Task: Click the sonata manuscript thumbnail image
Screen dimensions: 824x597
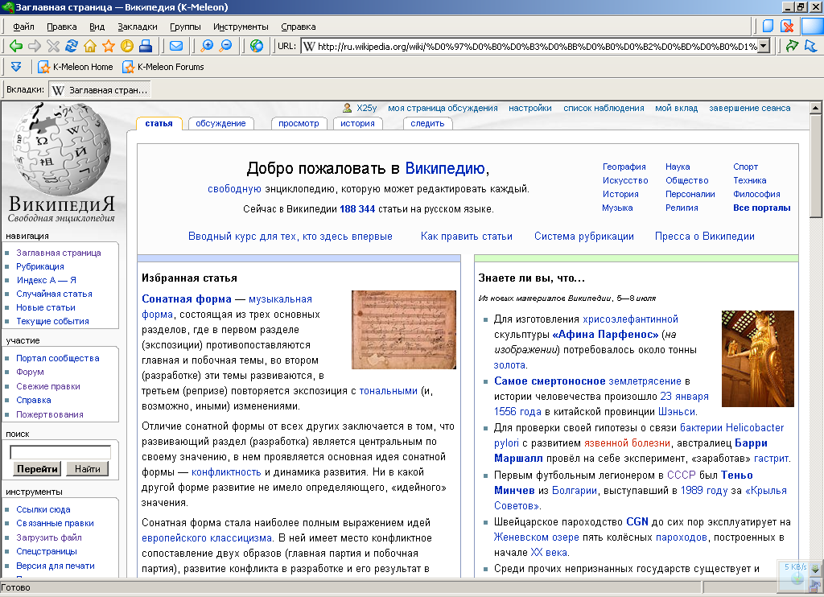Action: tap(404, 330)
